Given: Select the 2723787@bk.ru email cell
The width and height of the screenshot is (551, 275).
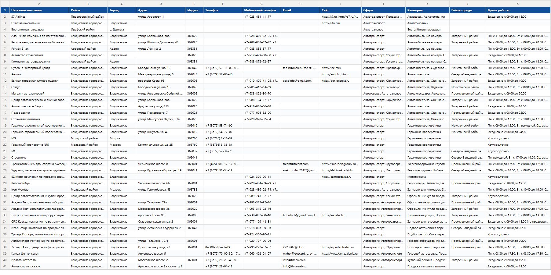Looking at the screenshot, I should (x=300, y=247).
